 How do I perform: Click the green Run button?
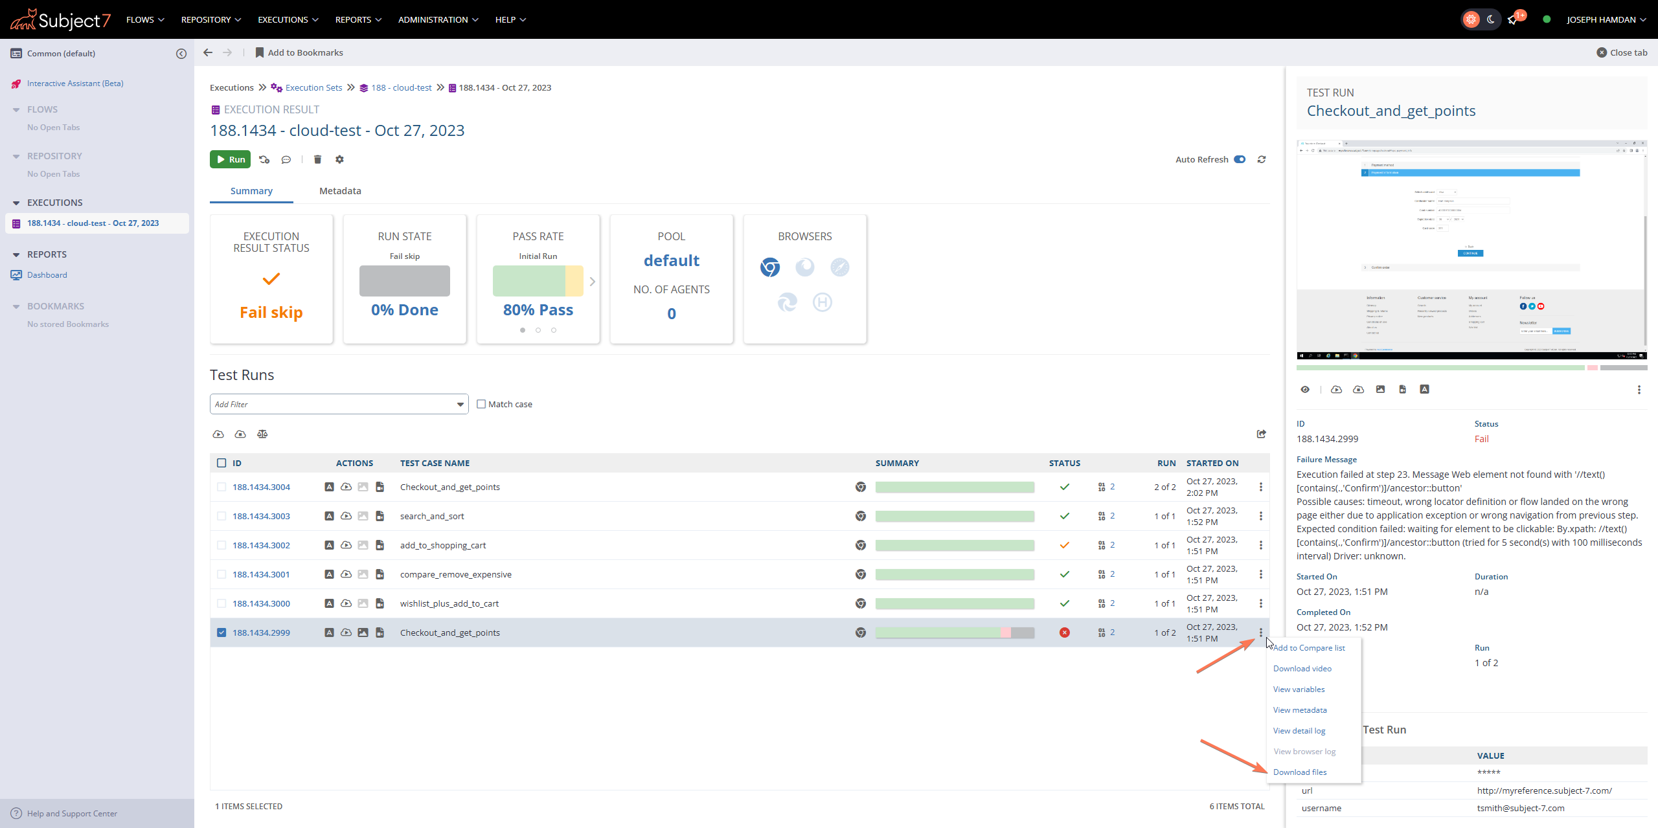pos(230,159)
